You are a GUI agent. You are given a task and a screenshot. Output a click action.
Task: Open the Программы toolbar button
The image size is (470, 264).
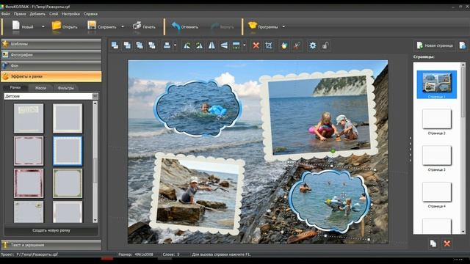[263, 26]
